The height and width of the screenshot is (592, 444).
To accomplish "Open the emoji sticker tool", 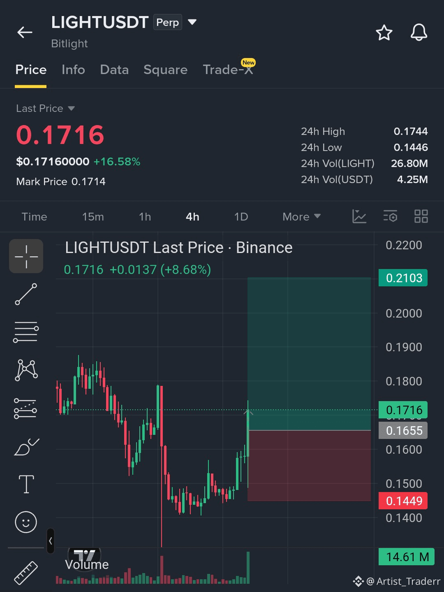I will click(26, 522).
